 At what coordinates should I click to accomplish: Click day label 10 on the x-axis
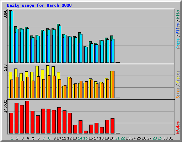coord(59,138)
